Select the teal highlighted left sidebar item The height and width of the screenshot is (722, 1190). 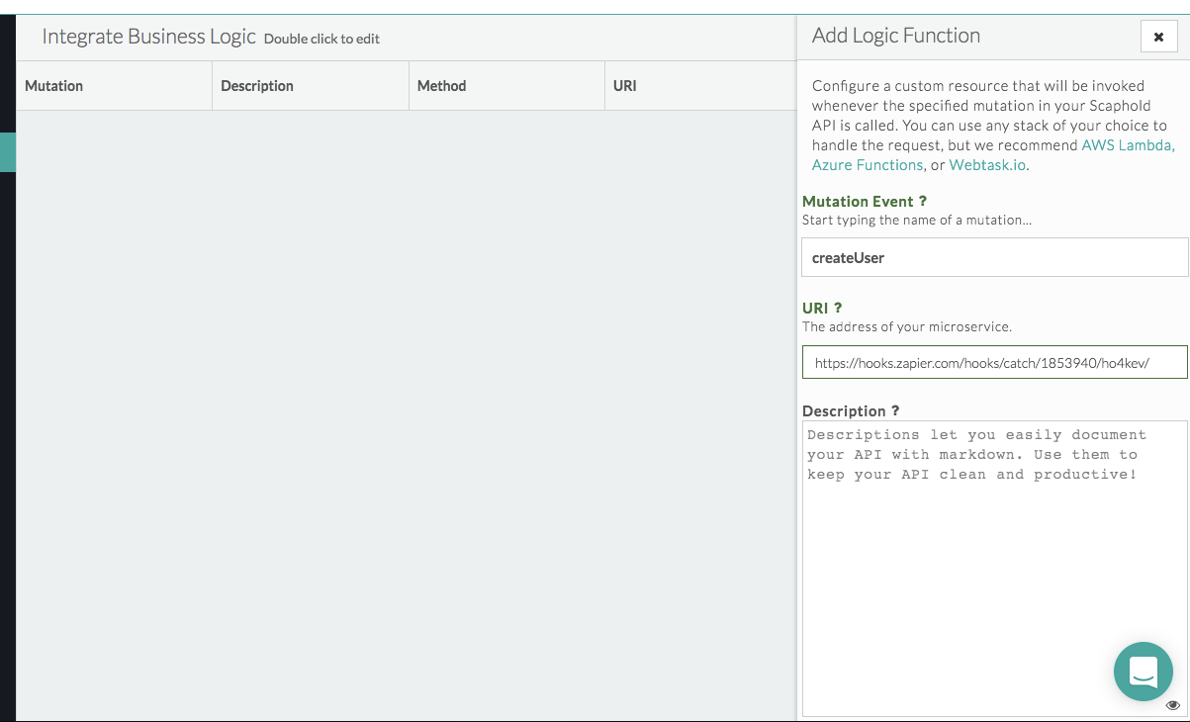coord(8,152)
